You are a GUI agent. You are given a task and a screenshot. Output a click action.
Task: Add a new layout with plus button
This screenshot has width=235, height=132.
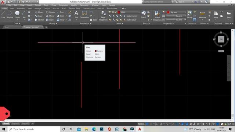point(33,124)
